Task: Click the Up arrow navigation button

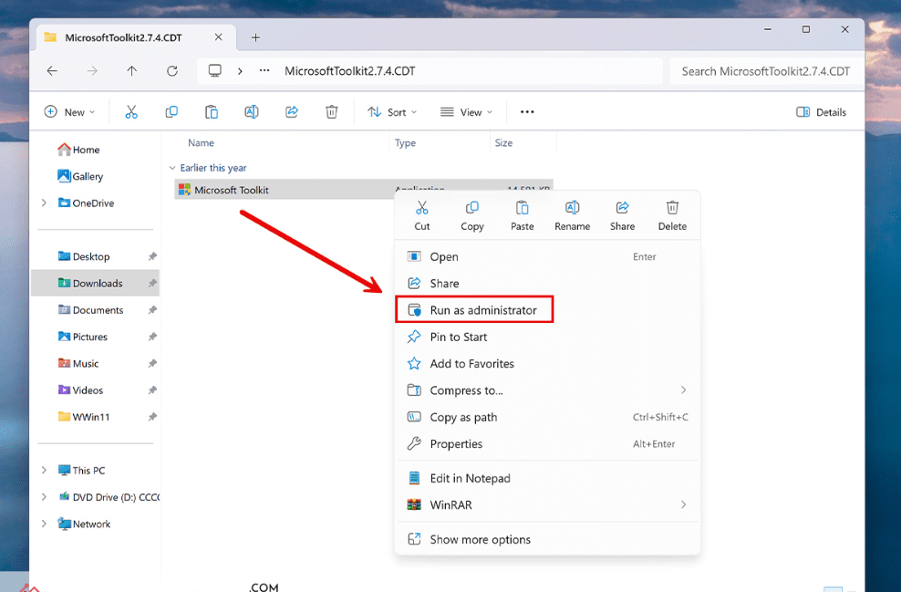Action: [132, 71]
